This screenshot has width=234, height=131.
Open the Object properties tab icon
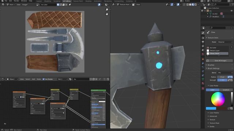203,59
